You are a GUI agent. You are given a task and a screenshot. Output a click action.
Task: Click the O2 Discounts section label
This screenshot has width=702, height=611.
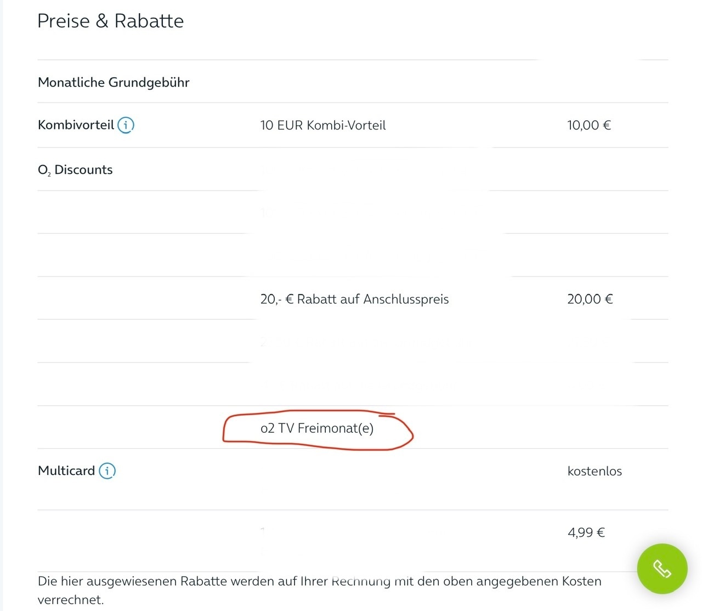coord(75,170)
